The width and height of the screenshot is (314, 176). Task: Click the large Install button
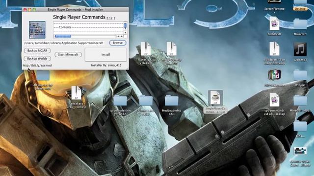click(x=106, y=54)
